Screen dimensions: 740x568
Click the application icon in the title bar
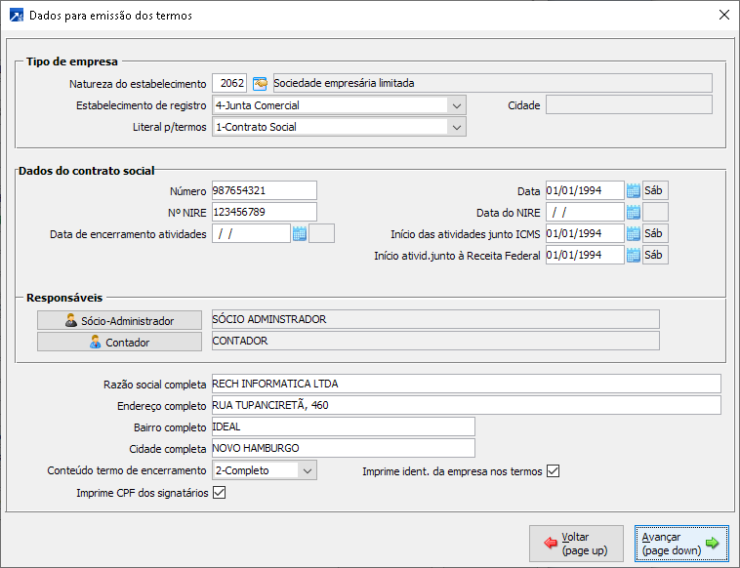point(17,15)
